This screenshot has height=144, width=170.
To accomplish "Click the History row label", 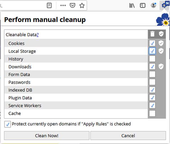I will coord(16,59).
